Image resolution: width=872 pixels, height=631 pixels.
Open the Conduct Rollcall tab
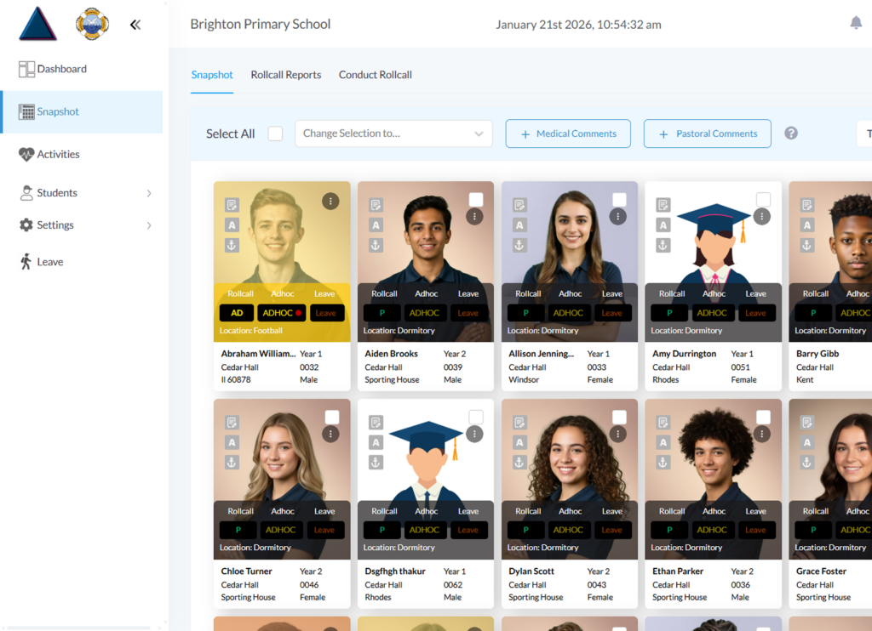375,75
